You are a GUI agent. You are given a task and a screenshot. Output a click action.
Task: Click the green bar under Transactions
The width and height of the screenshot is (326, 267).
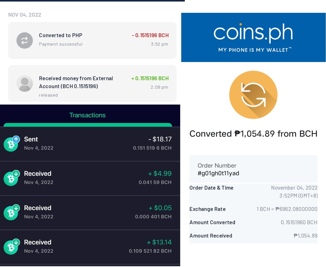click(x=88, y=125)
